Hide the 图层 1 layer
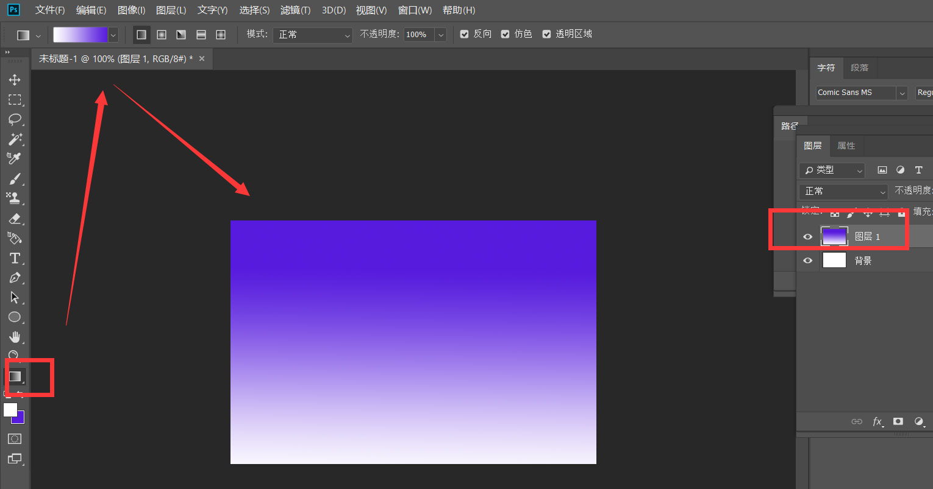933x489 pixels. [808, 237]
